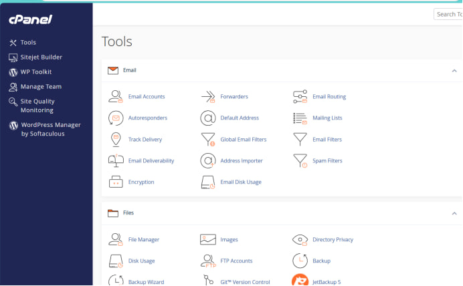Click the Default Address link
This screenshot has height=286, width=463.
point(240,118)
